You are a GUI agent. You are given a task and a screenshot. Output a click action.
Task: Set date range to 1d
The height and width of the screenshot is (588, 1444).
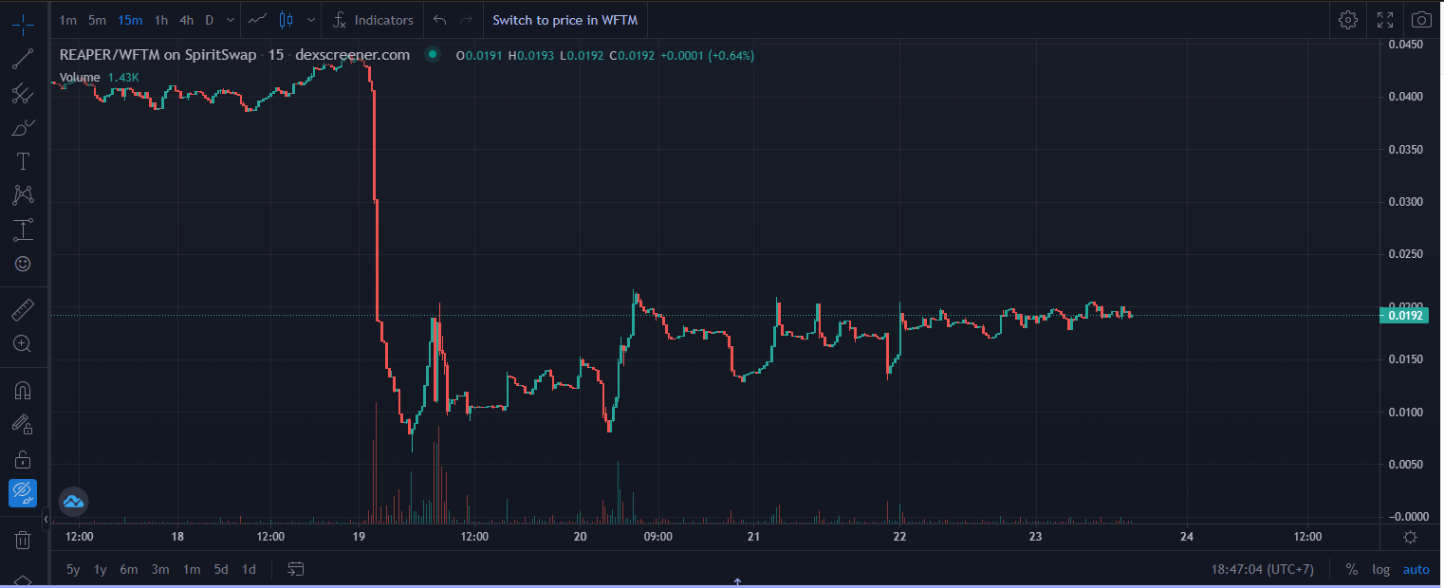click(249, 570)
